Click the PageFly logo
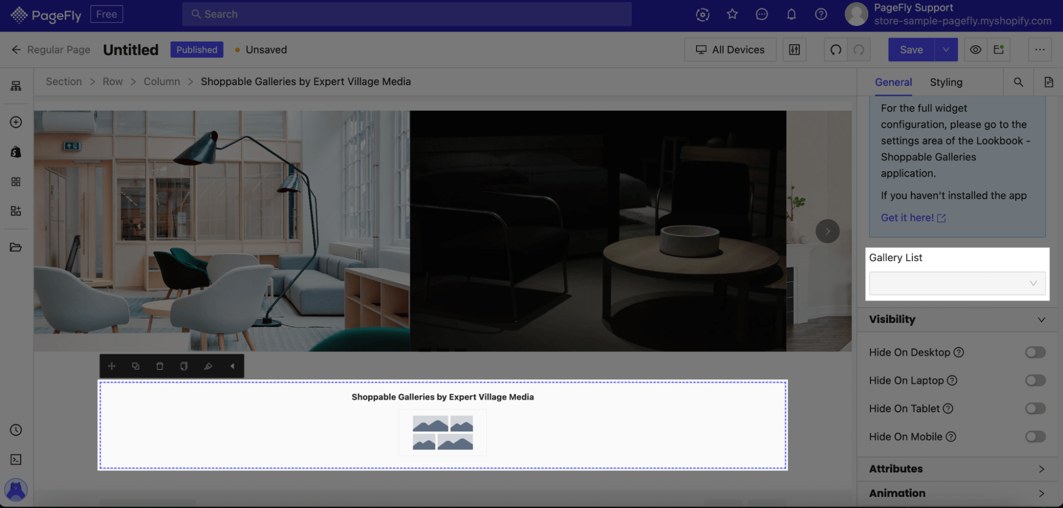The image size is (1063, 508). (x=46, y=15)
